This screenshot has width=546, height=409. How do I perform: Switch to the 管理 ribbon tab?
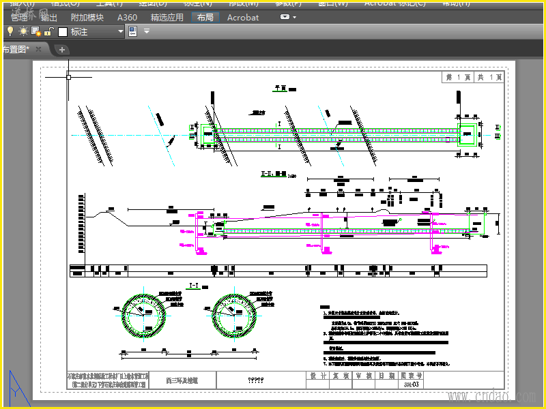(19, 18)
